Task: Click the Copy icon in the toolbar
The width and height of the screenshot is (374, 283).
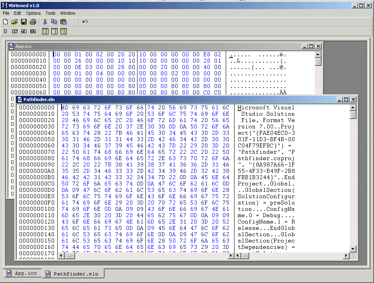Action: pos(54,22)
